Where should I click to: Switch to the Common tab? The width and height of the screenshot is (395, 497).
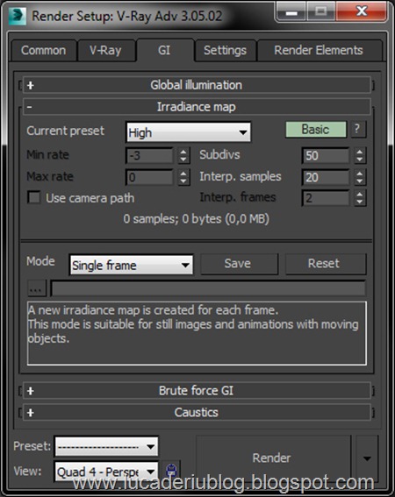tap(44, 50)
